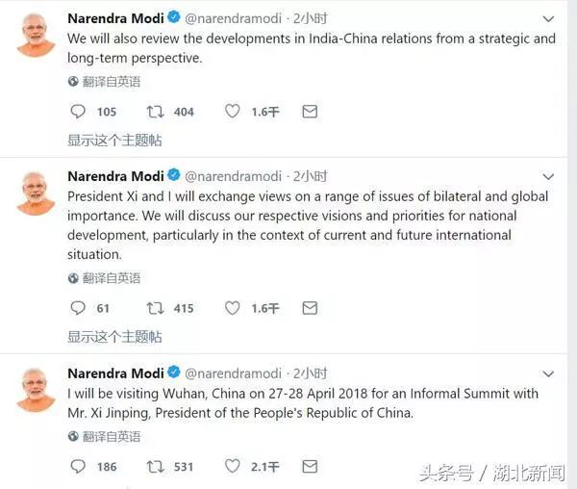577x489 pixels.
Task: Open more options on the first tweet
Action: click(x=548, y=19)
